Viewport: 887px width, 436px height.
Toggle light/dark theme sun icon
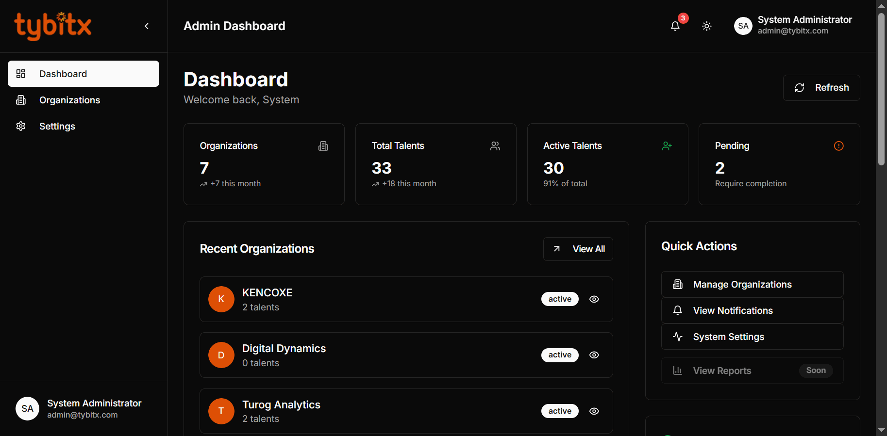point(707,26)
